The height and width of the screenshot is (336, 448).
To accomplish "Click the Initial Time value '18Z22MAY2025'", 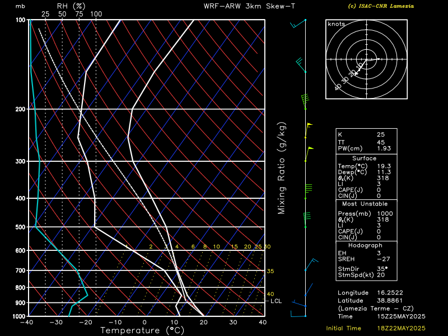I will coord(401,329).
